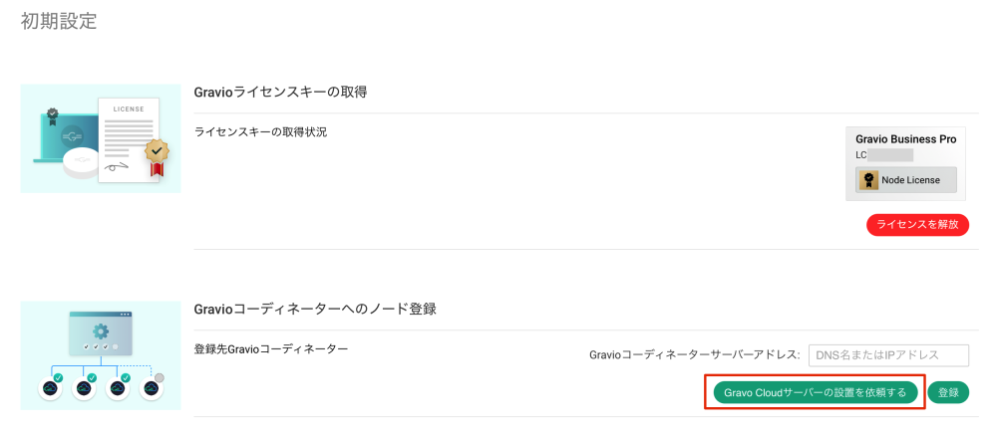
Task: Click the Node License badge icon
Action: coord(868,180)
